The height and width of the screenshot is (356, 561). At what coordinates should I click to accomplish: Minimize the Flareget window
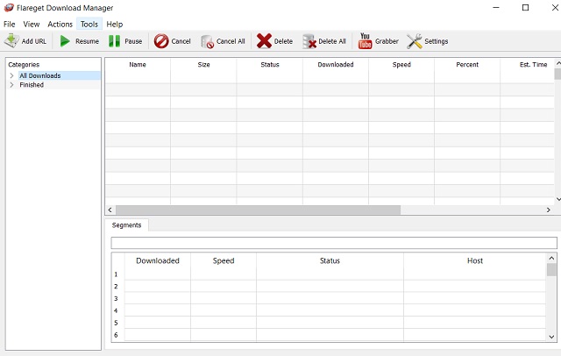(x=496, y=8)
